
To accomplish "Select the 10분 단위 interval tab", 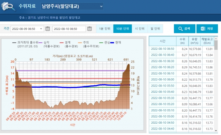I will pyautogui.click(x=123, y=29).
